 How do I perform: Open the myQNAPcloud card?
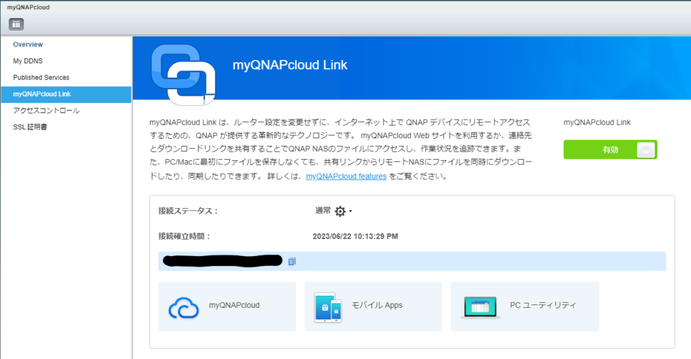[227, 306]
